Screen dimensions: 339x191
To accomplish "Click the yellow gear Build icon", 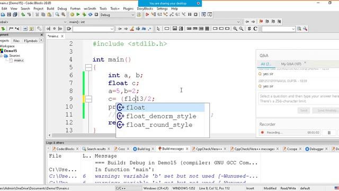I will [72, 14].
